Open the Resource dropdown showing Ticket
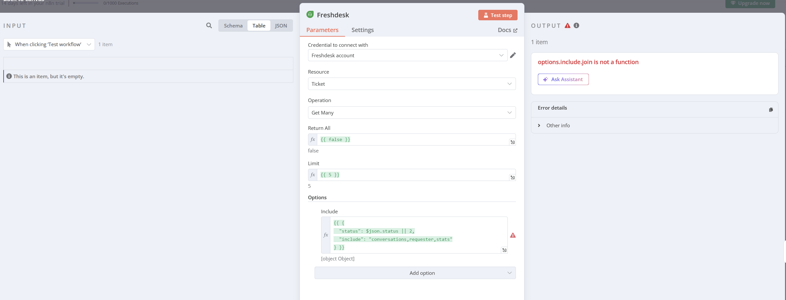This screenshot has width=786, height=300. [411, 84]
